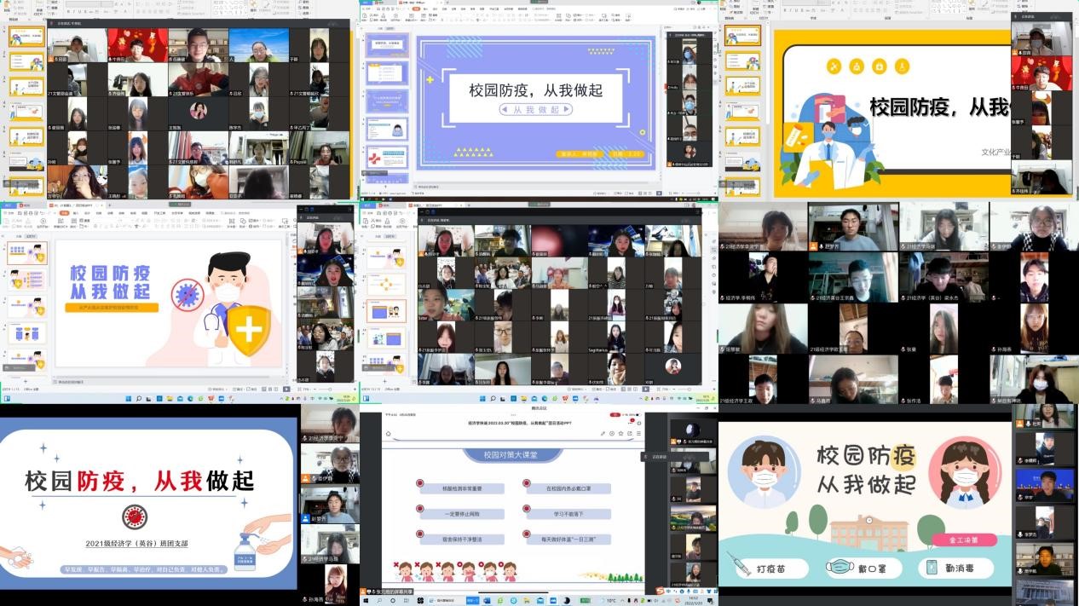Click the red Sogou S input icon
The width and height of the screenshot is (1079, 606).
[x=661, y=589]
